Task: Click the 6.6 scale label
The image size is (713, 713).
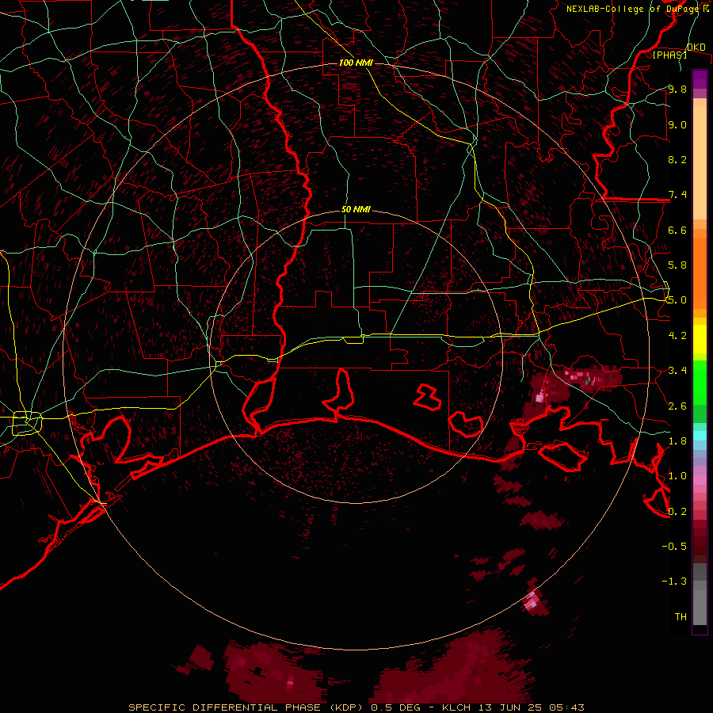Action: tap(677, 230)
